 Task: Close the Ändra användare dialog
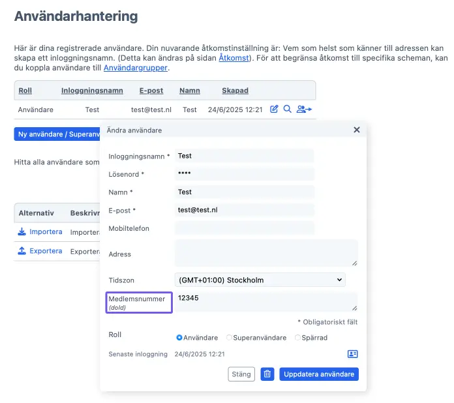pos(357,130)
